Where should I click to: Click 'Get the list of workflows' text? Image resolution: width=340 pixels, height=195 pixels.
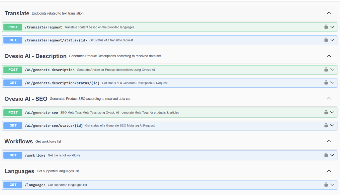[64, 156]
